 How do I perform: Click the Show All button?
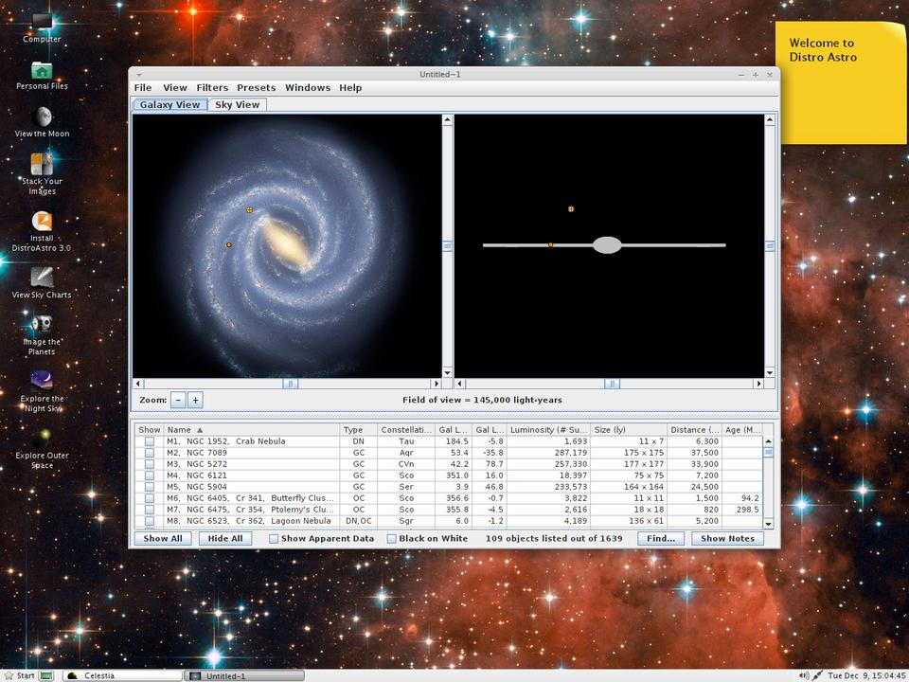pos(163,539)
